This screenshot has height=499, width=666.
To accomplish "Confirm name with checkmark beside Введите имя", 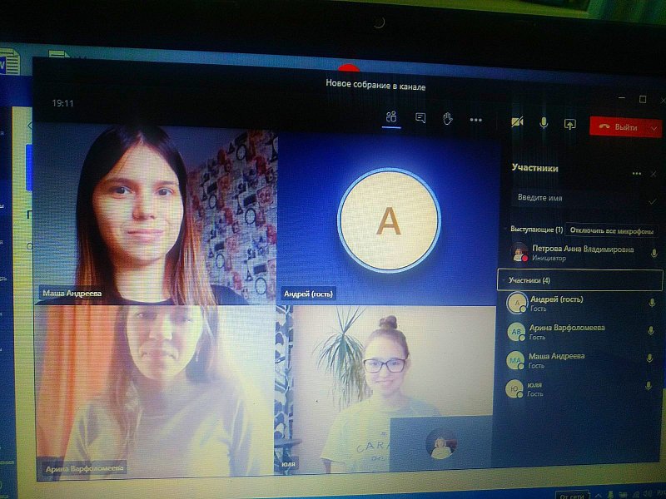I will 652,202.
